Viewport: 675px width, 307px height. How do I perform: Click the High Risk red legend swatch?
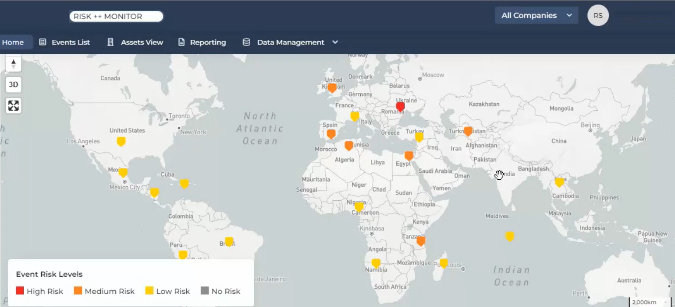point(20,291)
